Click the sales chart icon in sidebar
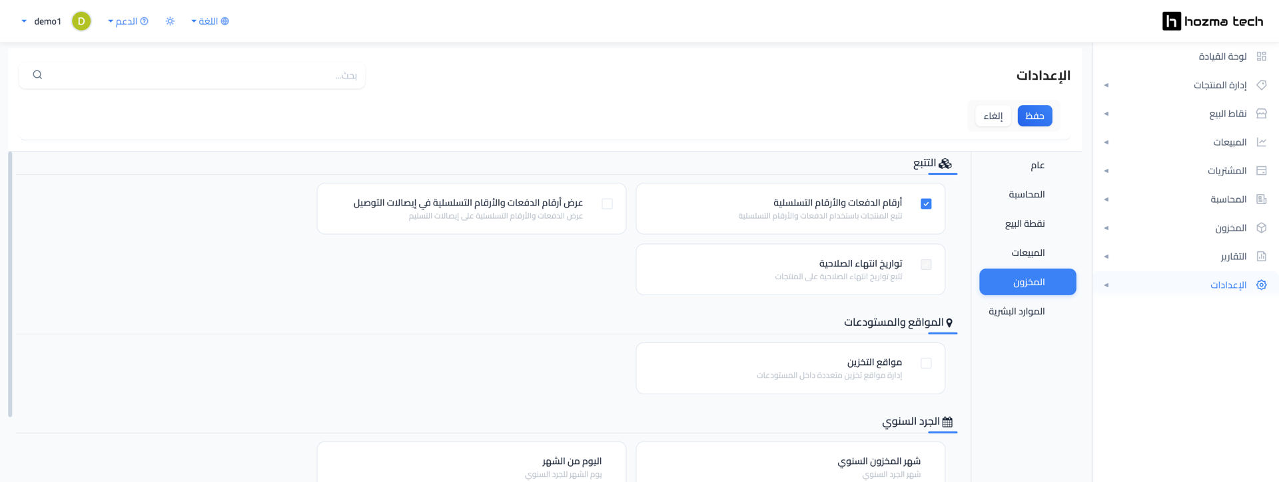This screenshot has height=482, width=1279. click(x=1261, y=142)
